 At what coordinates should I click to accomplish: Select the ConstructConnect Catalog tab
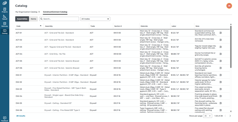point(55,12)
